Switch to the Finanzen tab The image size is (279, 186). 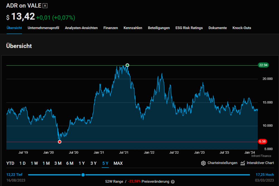tap(110, 28)
